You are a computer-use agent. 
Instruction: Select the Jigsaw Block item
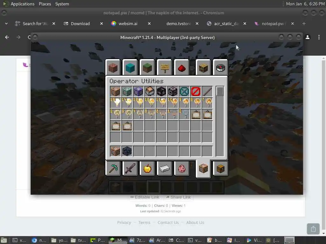pos(161,91)
